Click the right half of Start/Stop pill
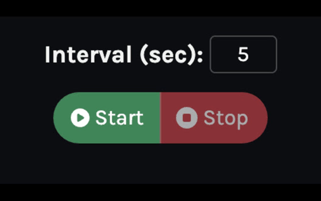This screenshot has height=201, width=321. click(x=214, y=118)
